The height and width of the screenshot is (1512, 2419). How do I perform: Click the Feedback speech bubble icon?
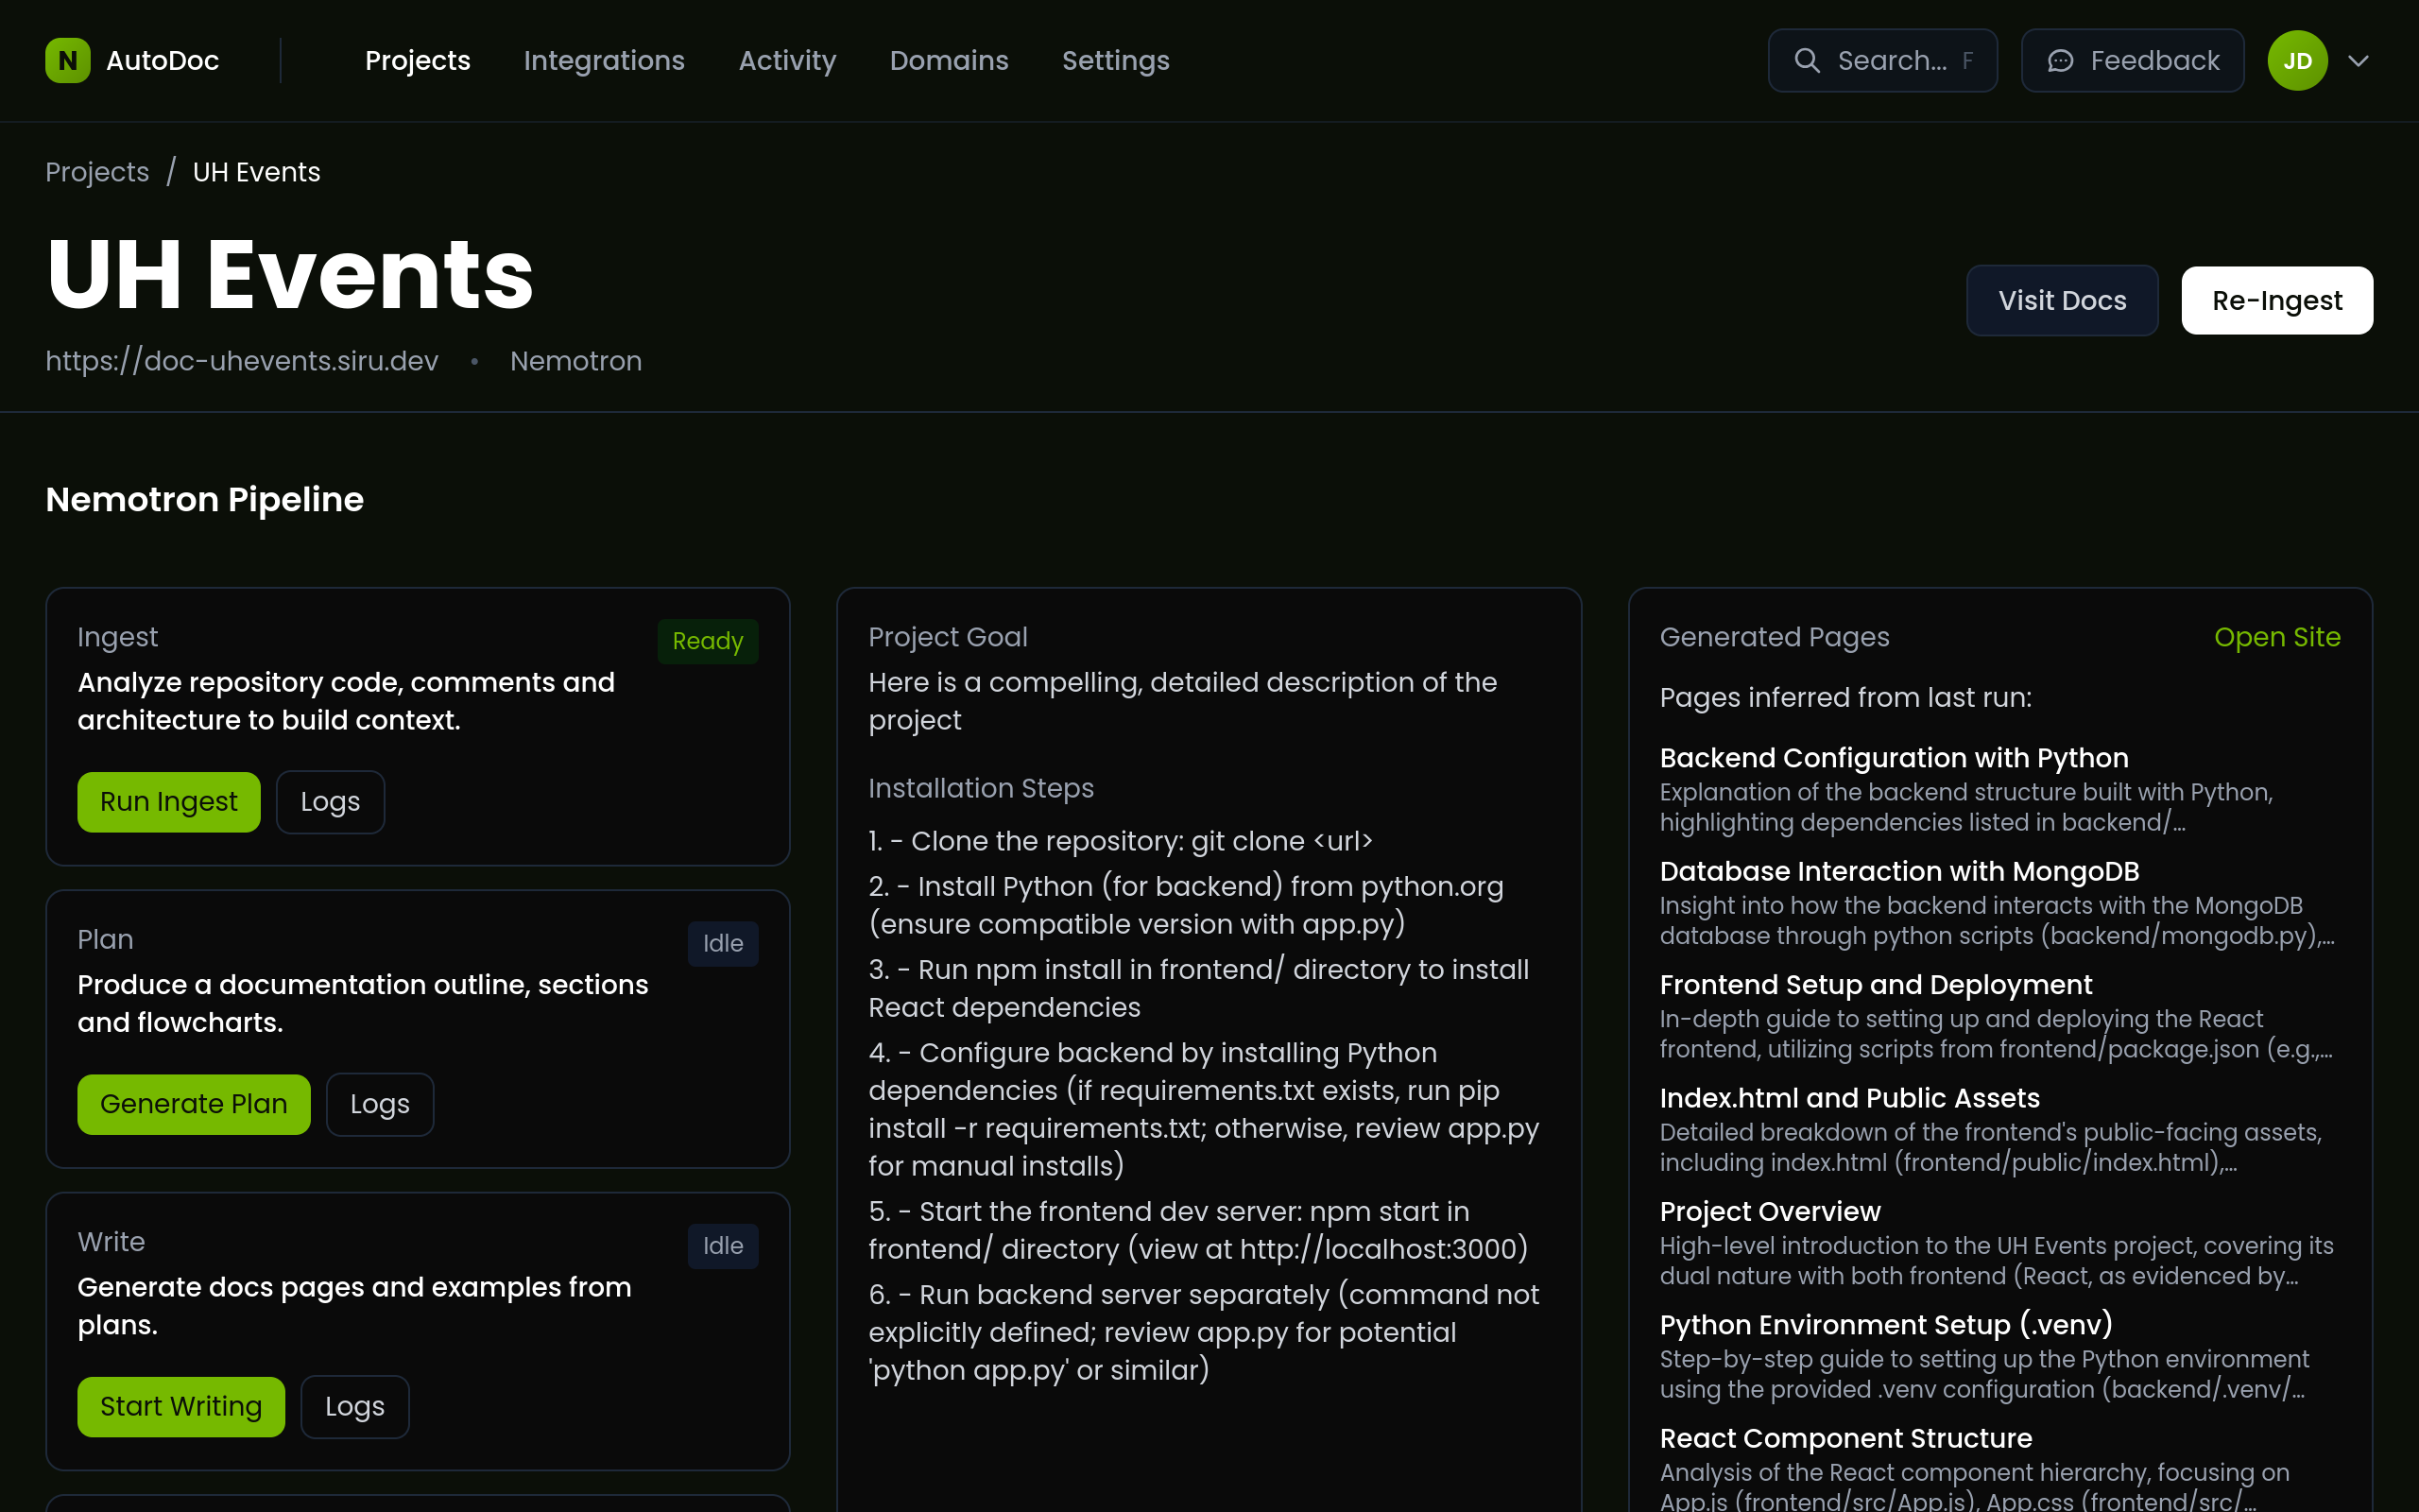click(x=2060, y=61)
